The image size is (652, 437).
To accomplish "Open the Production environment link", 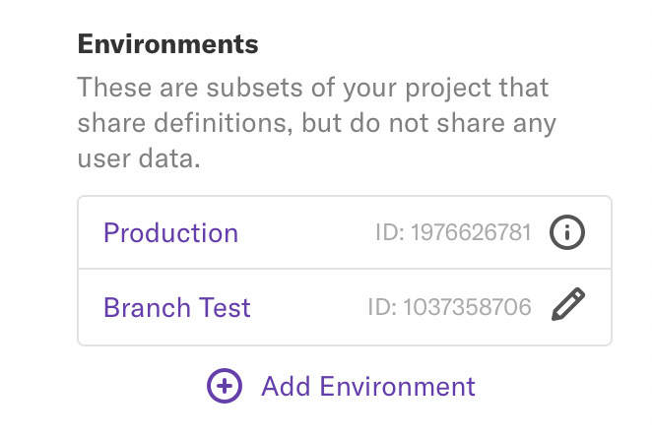I will 170,233.
